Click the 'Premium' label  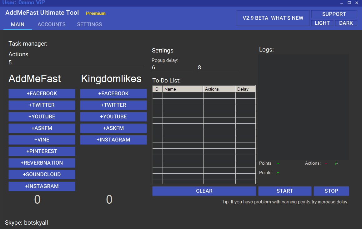click(96, 13)
